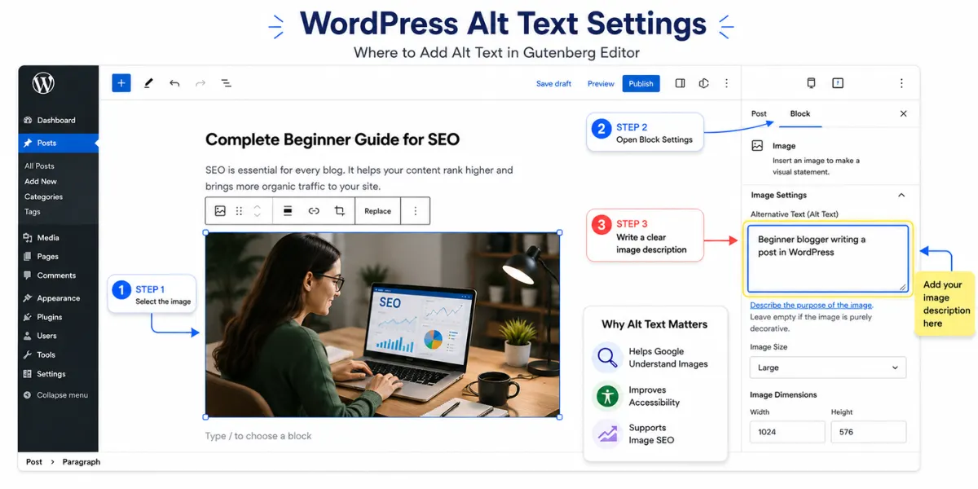Open the Styles half-circle icon
978x489 pixels.
704,83
